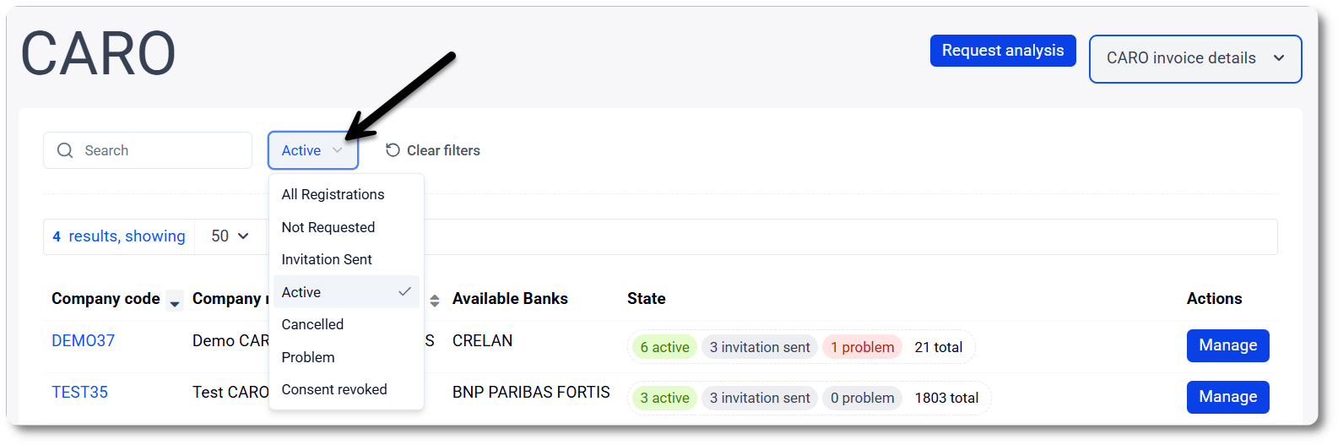This screenshot has height=445, width=1338.
Task: Click the checkmark beside the Active option
Action: click(404, 291)
